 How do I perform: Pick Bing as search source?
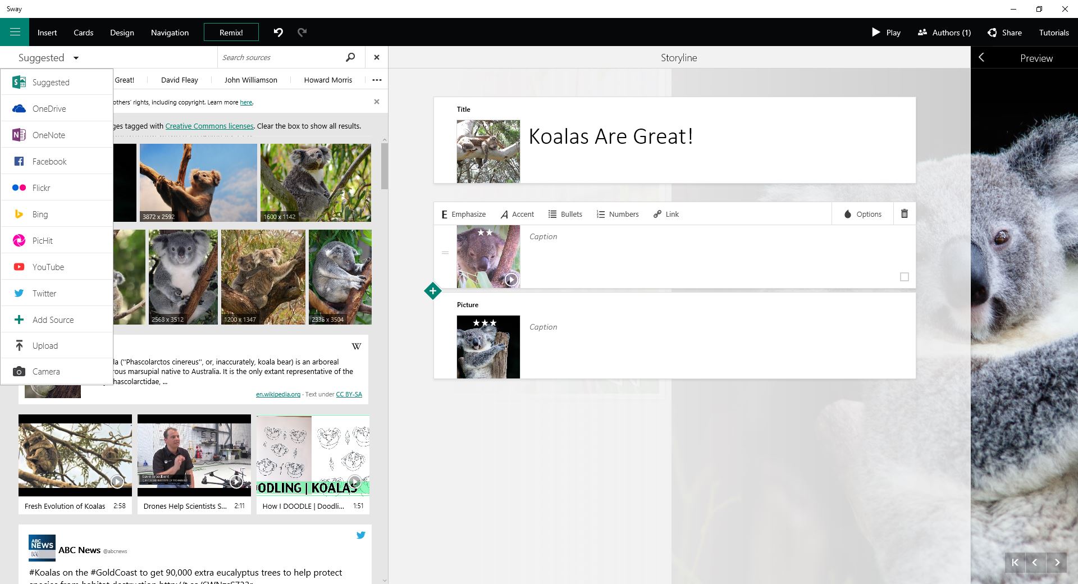[57, 214]
